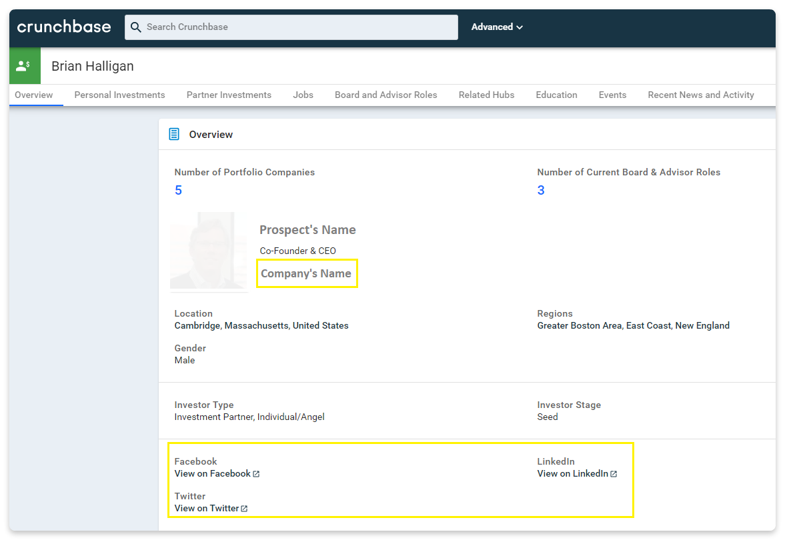The height and width of the screenshot is (540, 785).
Task: Click the Seed investor stage value
Action: tap(547, 417)
